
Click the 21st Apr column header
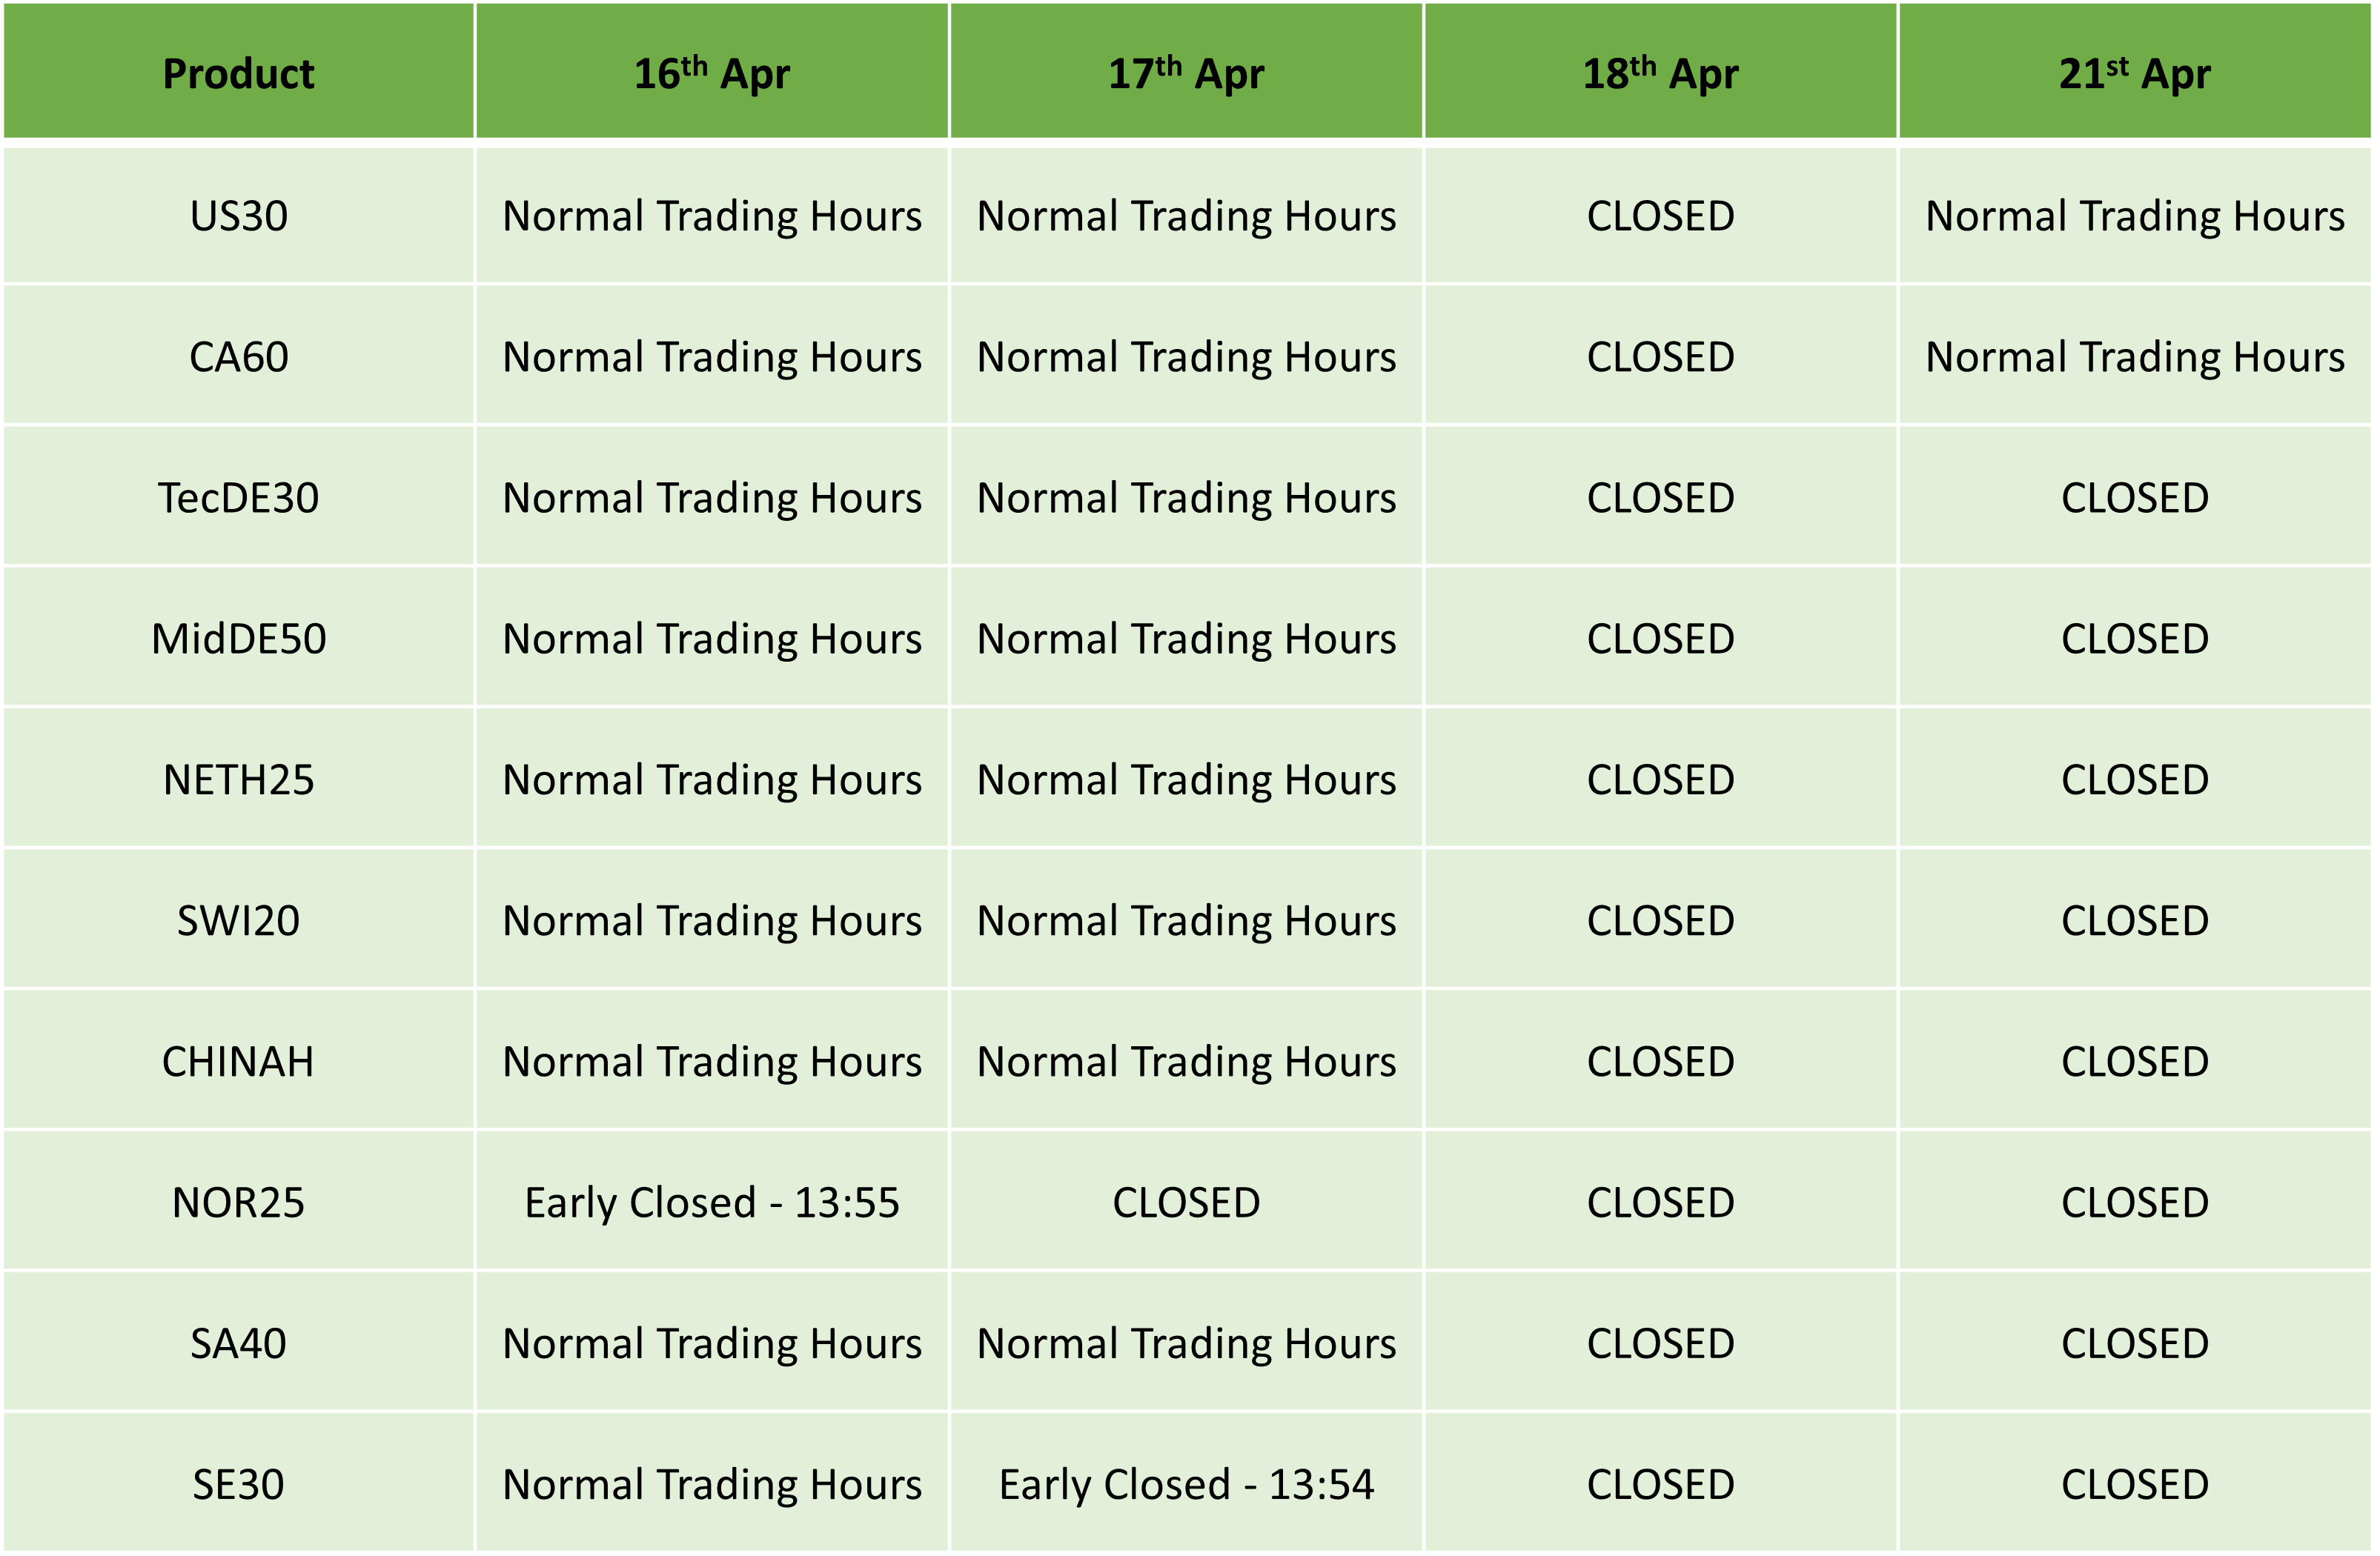(2134, 73)
